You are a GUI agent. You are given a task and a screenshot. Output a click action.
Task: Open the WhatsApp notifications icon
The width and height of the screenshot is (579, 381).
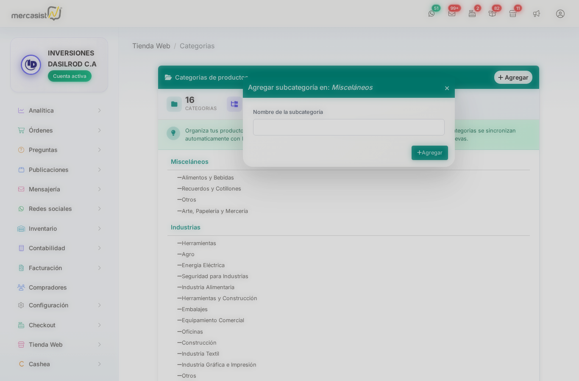431,14
